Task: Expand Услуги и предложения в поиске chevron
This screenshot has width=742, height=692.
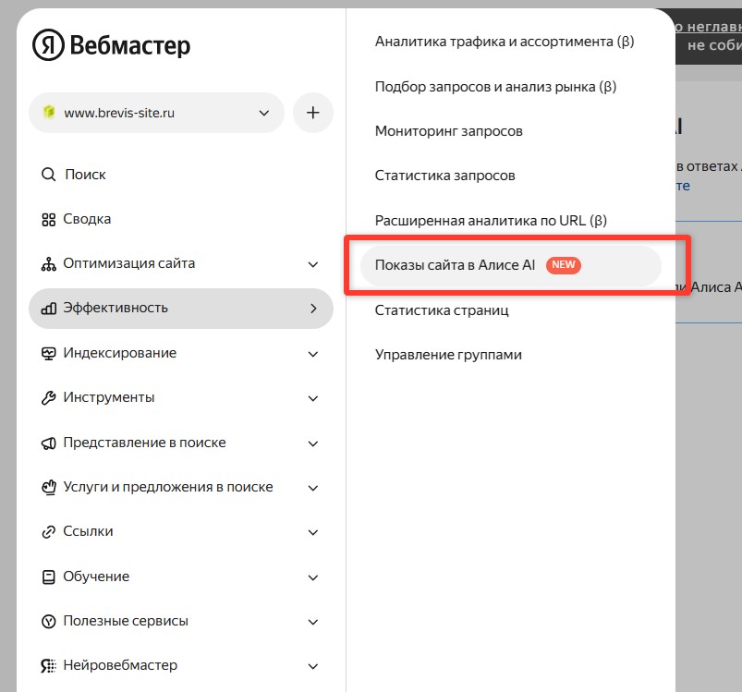Action: pyautogui.click(x=313, y=488)
